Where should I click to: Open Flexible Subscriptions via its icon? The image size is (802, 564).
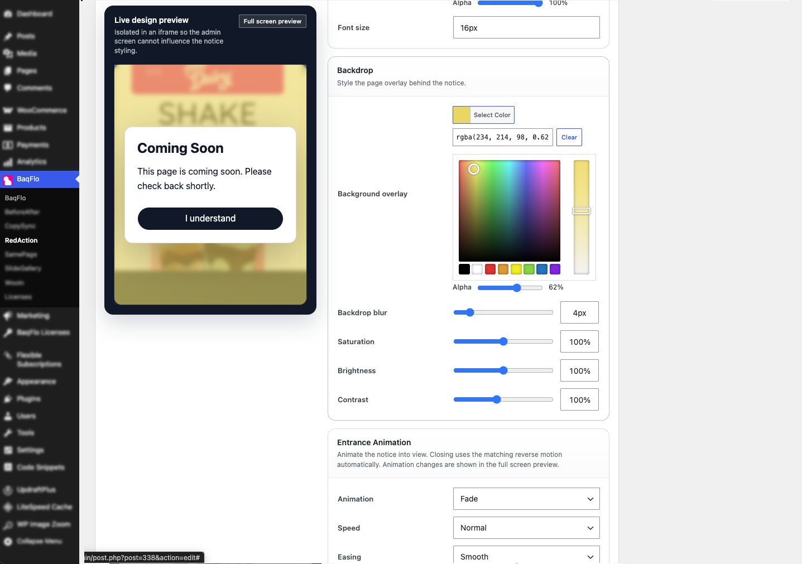[8, 355]
